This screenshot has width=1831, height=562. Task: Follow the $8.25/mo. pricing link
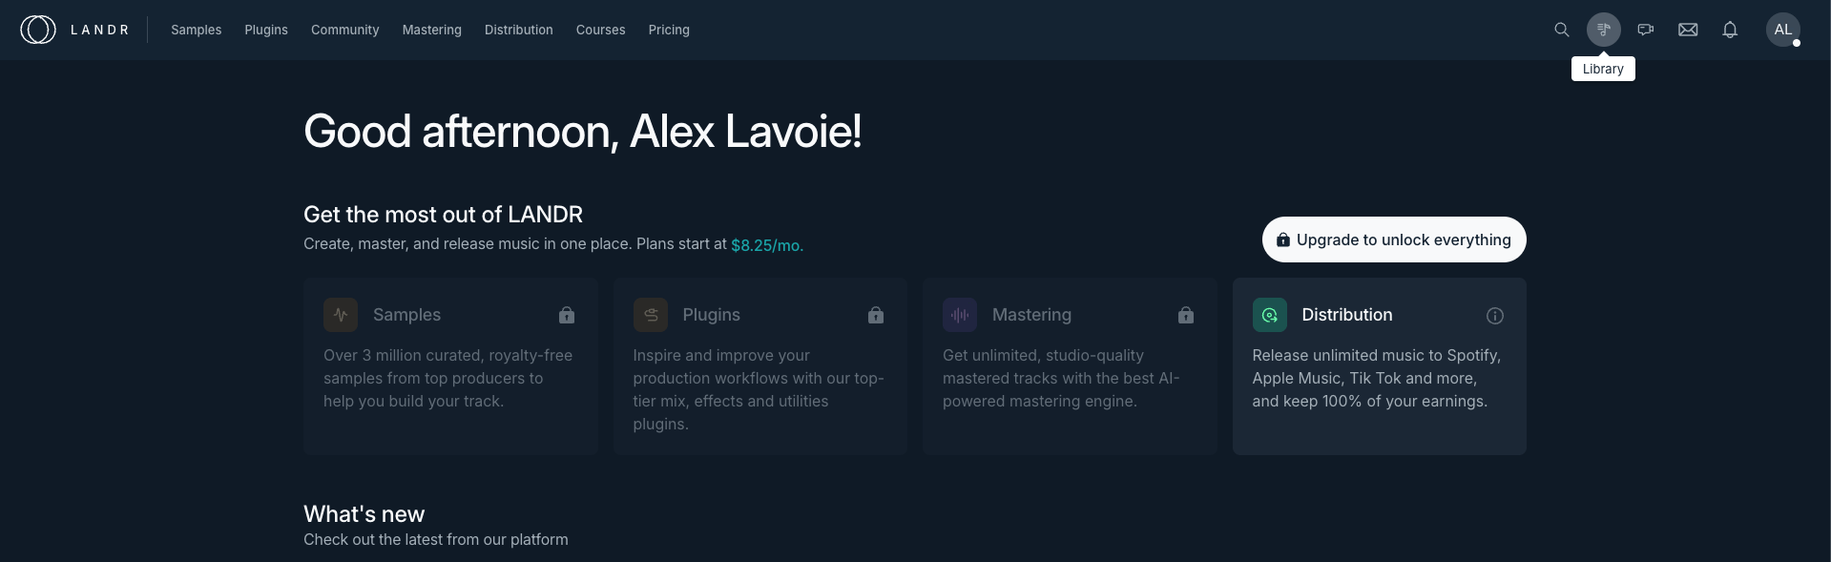767,245
